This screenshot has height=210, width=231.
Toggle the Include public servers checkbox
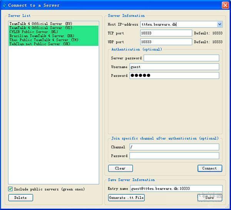(x=10, y=189)
